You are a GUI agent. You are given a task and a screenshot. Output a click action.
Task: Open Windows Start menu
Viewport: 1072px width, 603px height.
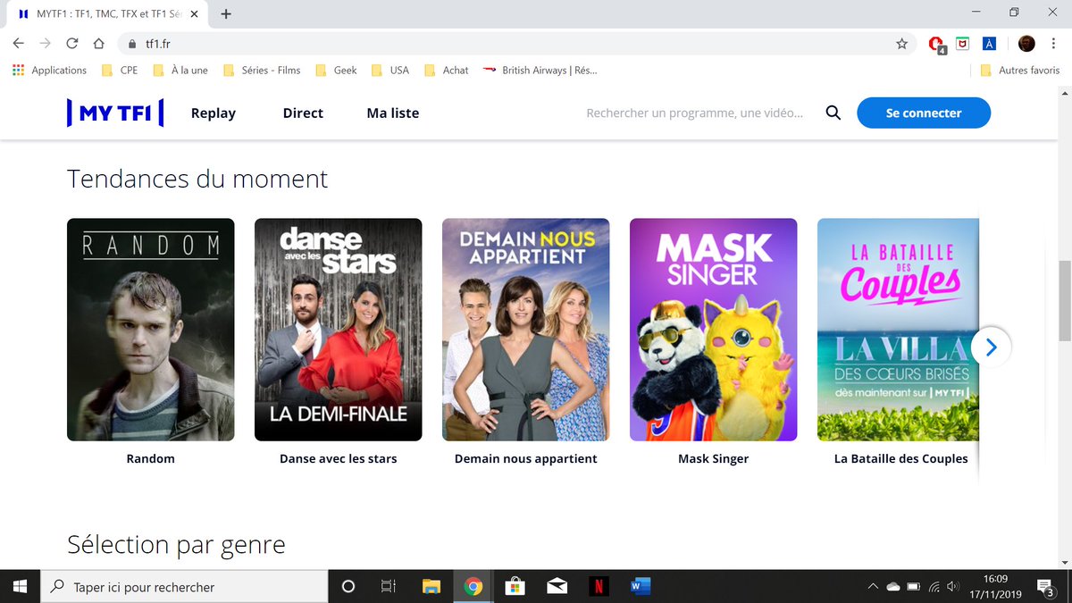20,586
